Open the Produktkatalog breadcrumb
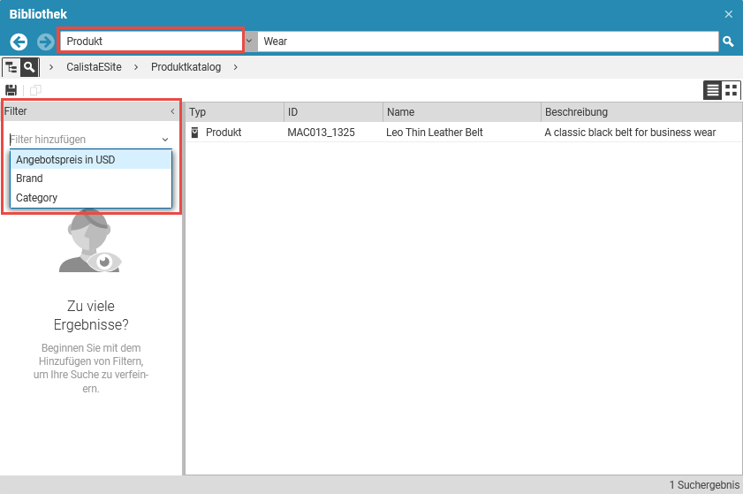 point(186,67)
